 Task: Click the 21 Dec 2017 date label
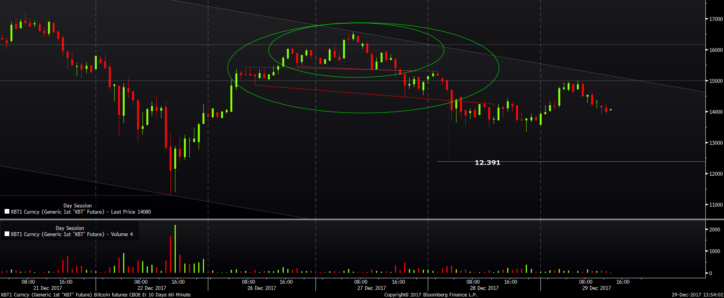point(47,288)
